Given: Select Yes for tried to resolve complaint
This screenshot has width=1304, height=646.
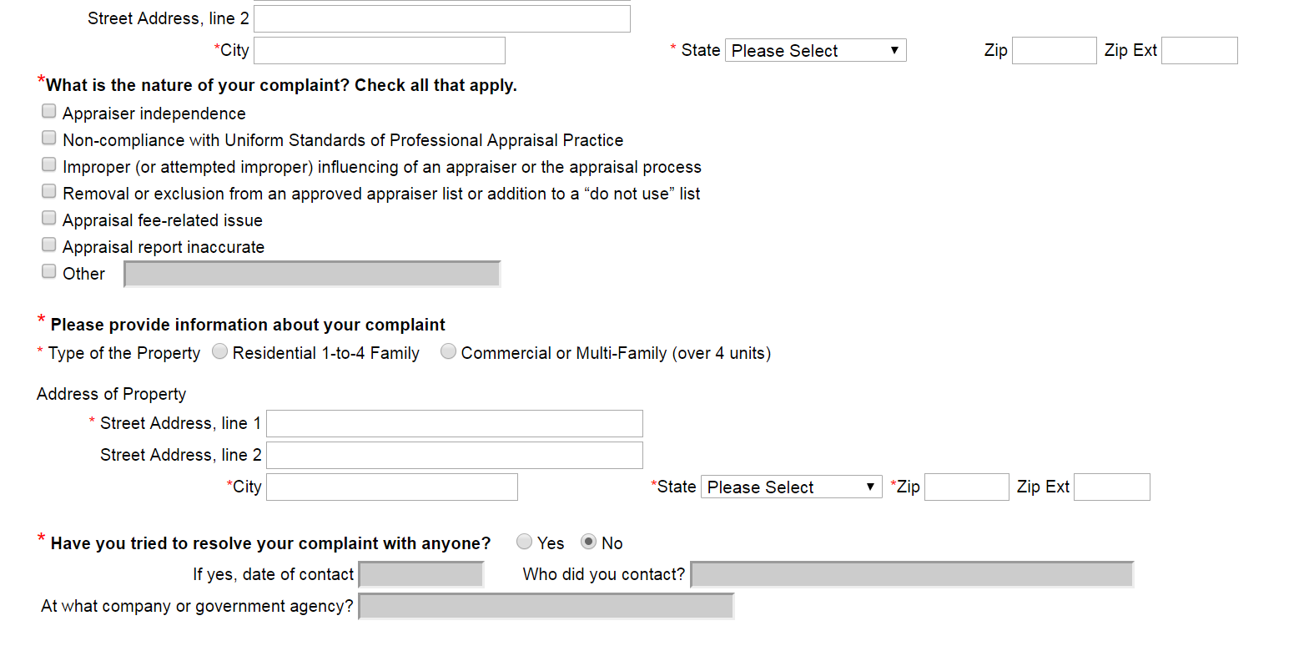Looking at the screenshot, I should (525, 543).
